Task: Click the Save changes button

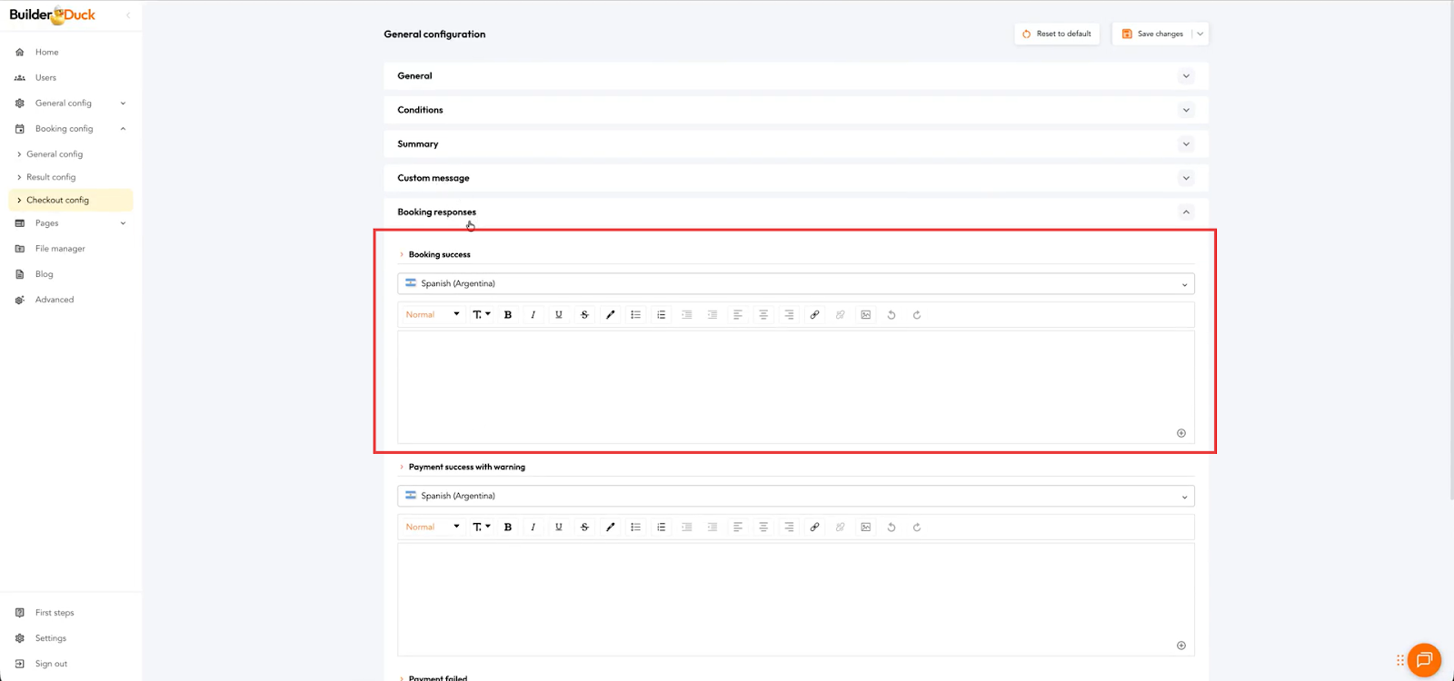Action: (x=1152, y=35)
